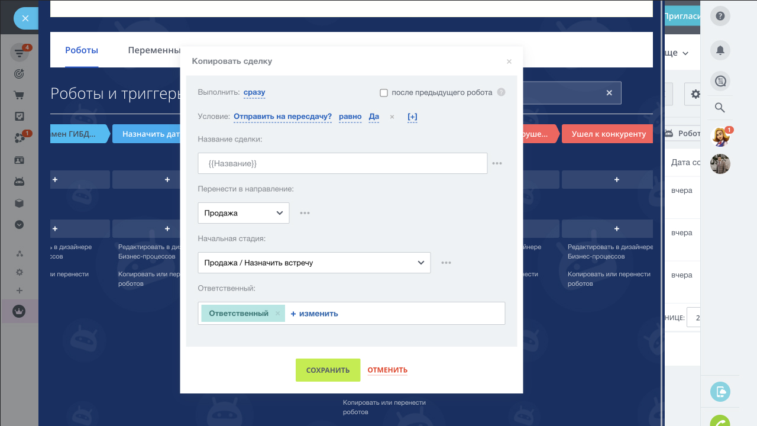Click the СОХРАНИТЬ button

328,370
